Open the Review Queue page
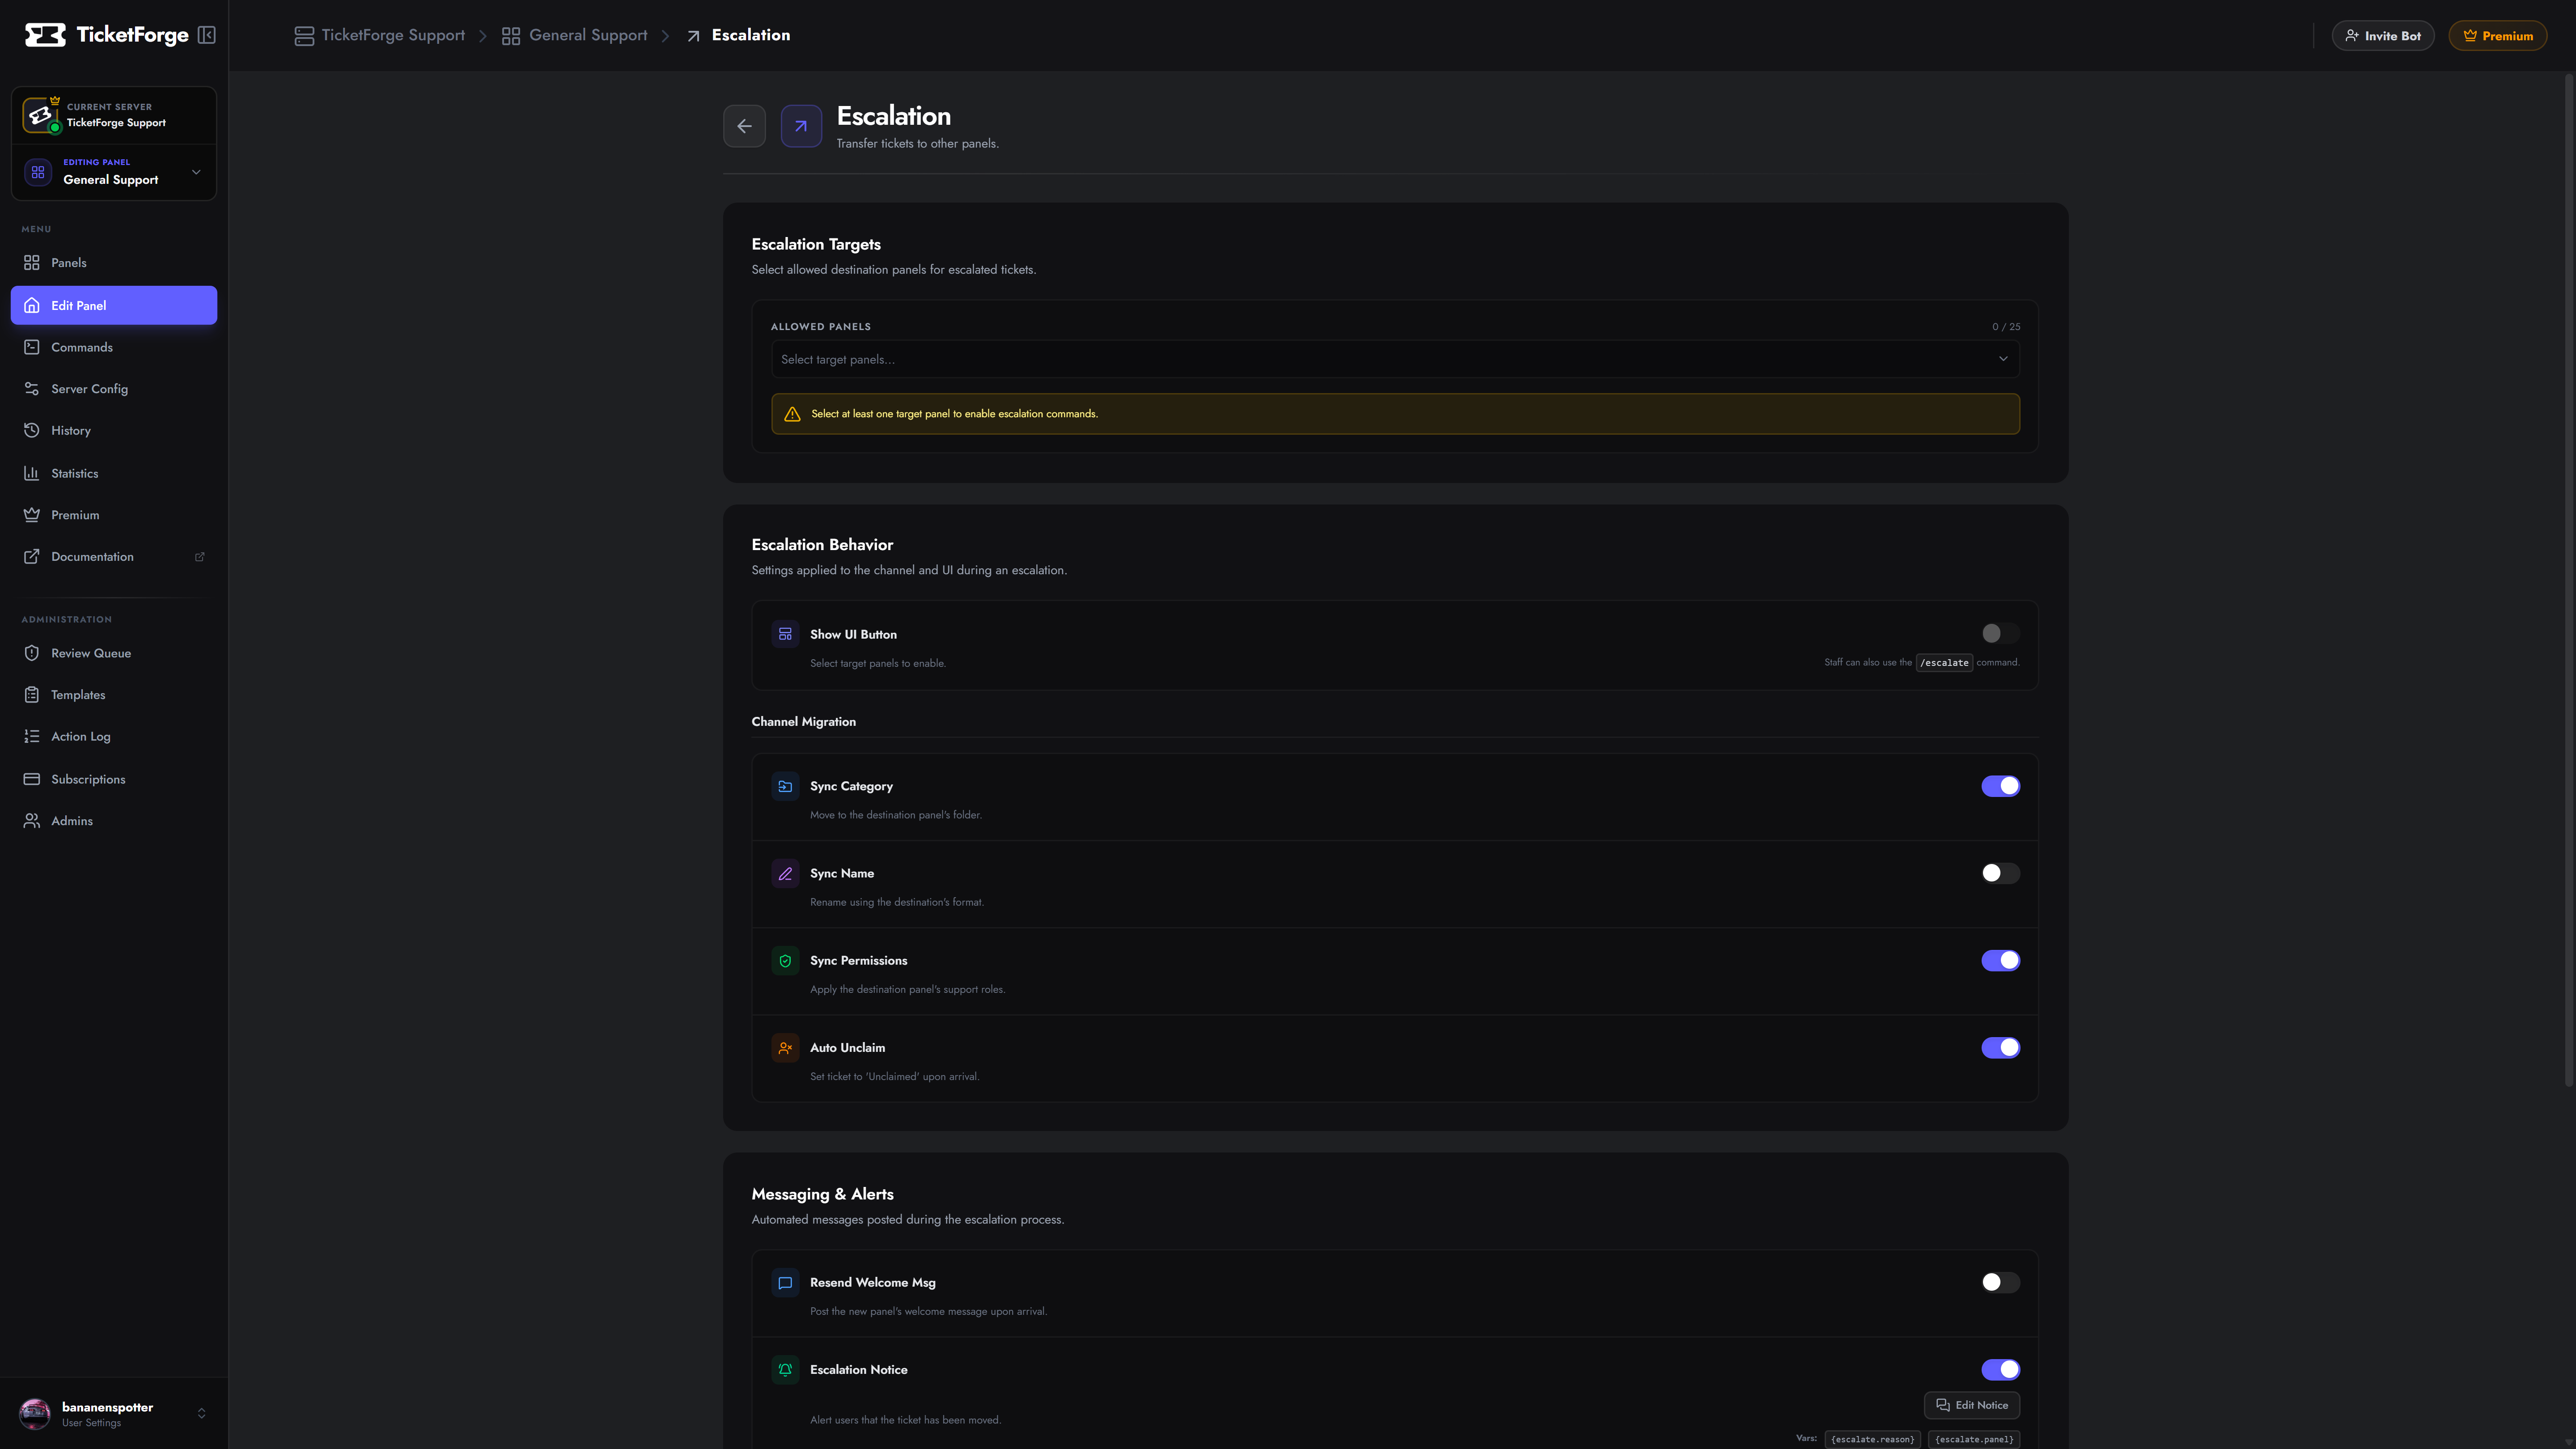 (114, 653)
